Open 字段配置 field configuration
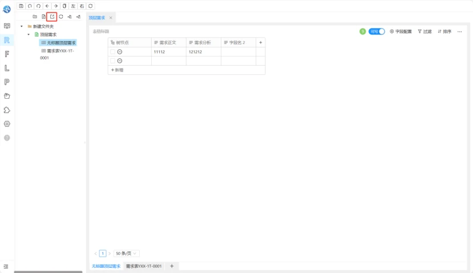This screenshot has width=473, height=273. (x=401, y=31)
